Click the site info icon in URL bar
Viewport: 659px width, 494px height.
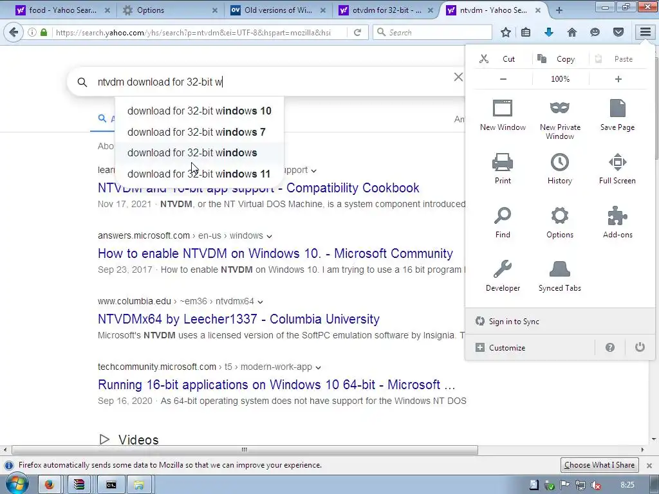coord(32,32)
